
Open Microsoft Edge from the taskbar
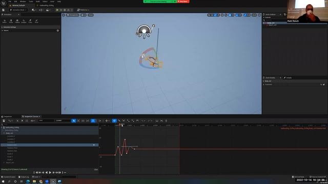[x=28, y=181]
